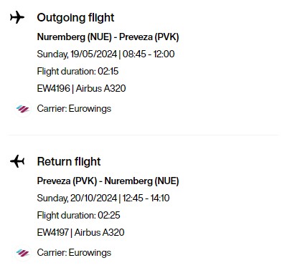
Task: Select the Outgoing flight heading
Action: (x=75, y=18)
